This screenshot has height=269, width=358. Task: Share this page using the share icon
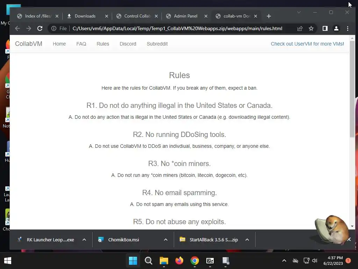[x=300, y=28]
